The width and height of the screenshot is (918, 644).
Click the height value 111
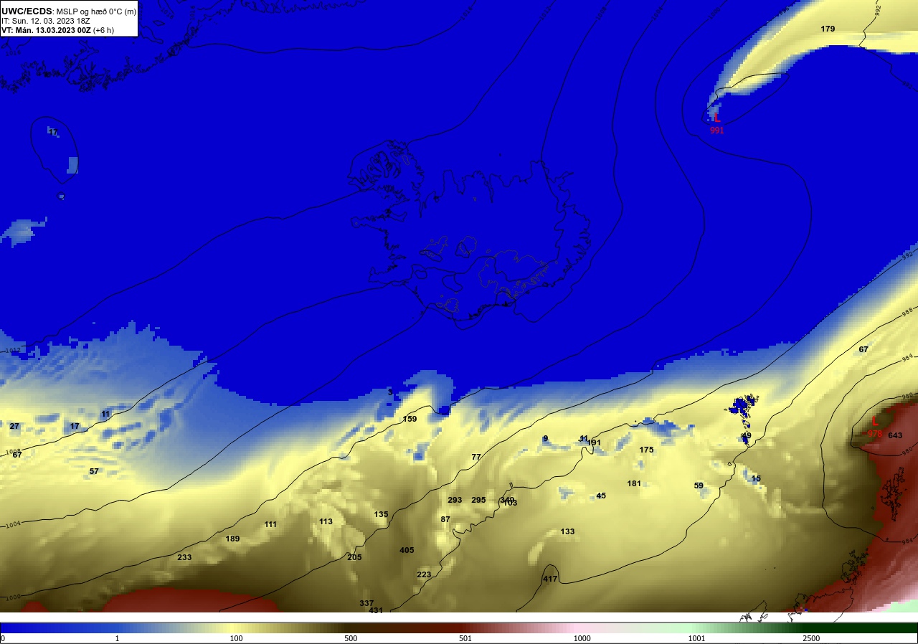pyautogui.click(x=270, y=524)
